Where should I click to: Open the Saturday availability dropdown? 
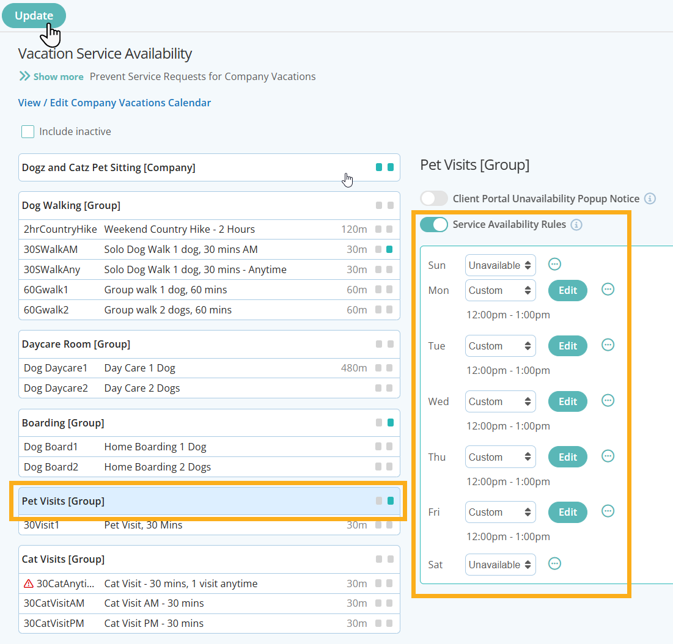coord(500,565)
